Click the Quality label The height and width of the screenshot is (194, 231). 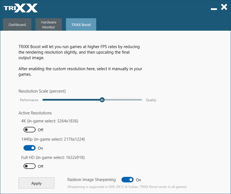151,100
